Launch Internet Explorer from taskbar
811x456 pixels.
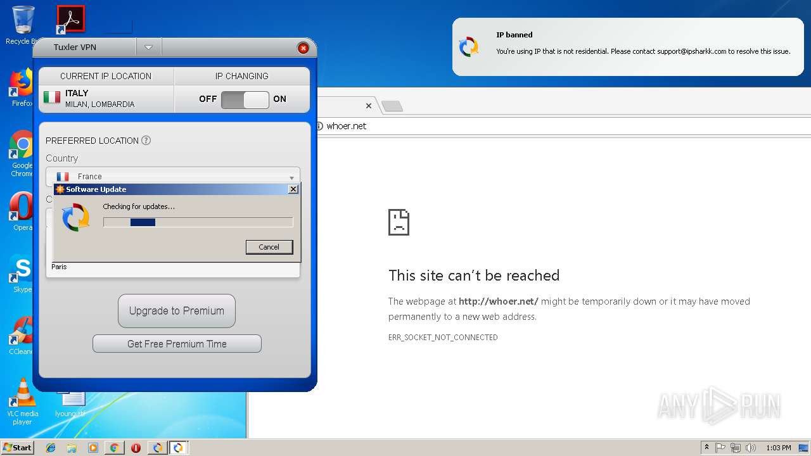51,448
